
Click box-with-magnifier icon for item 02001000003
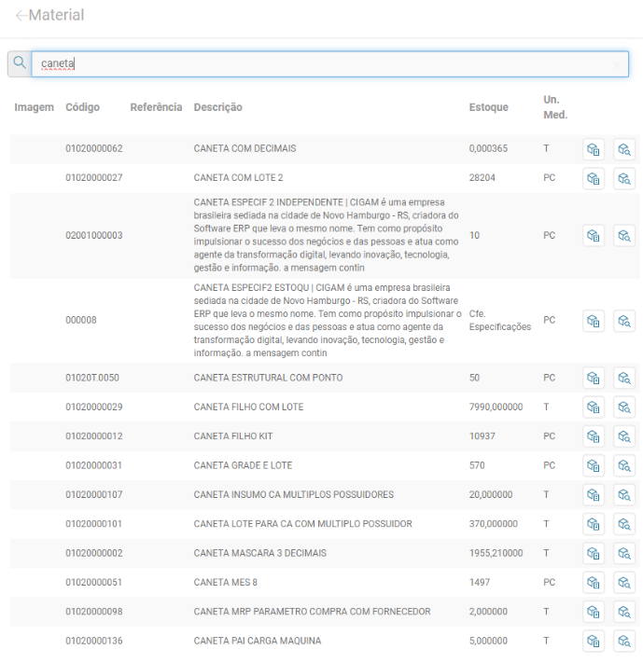click(624, 236)
